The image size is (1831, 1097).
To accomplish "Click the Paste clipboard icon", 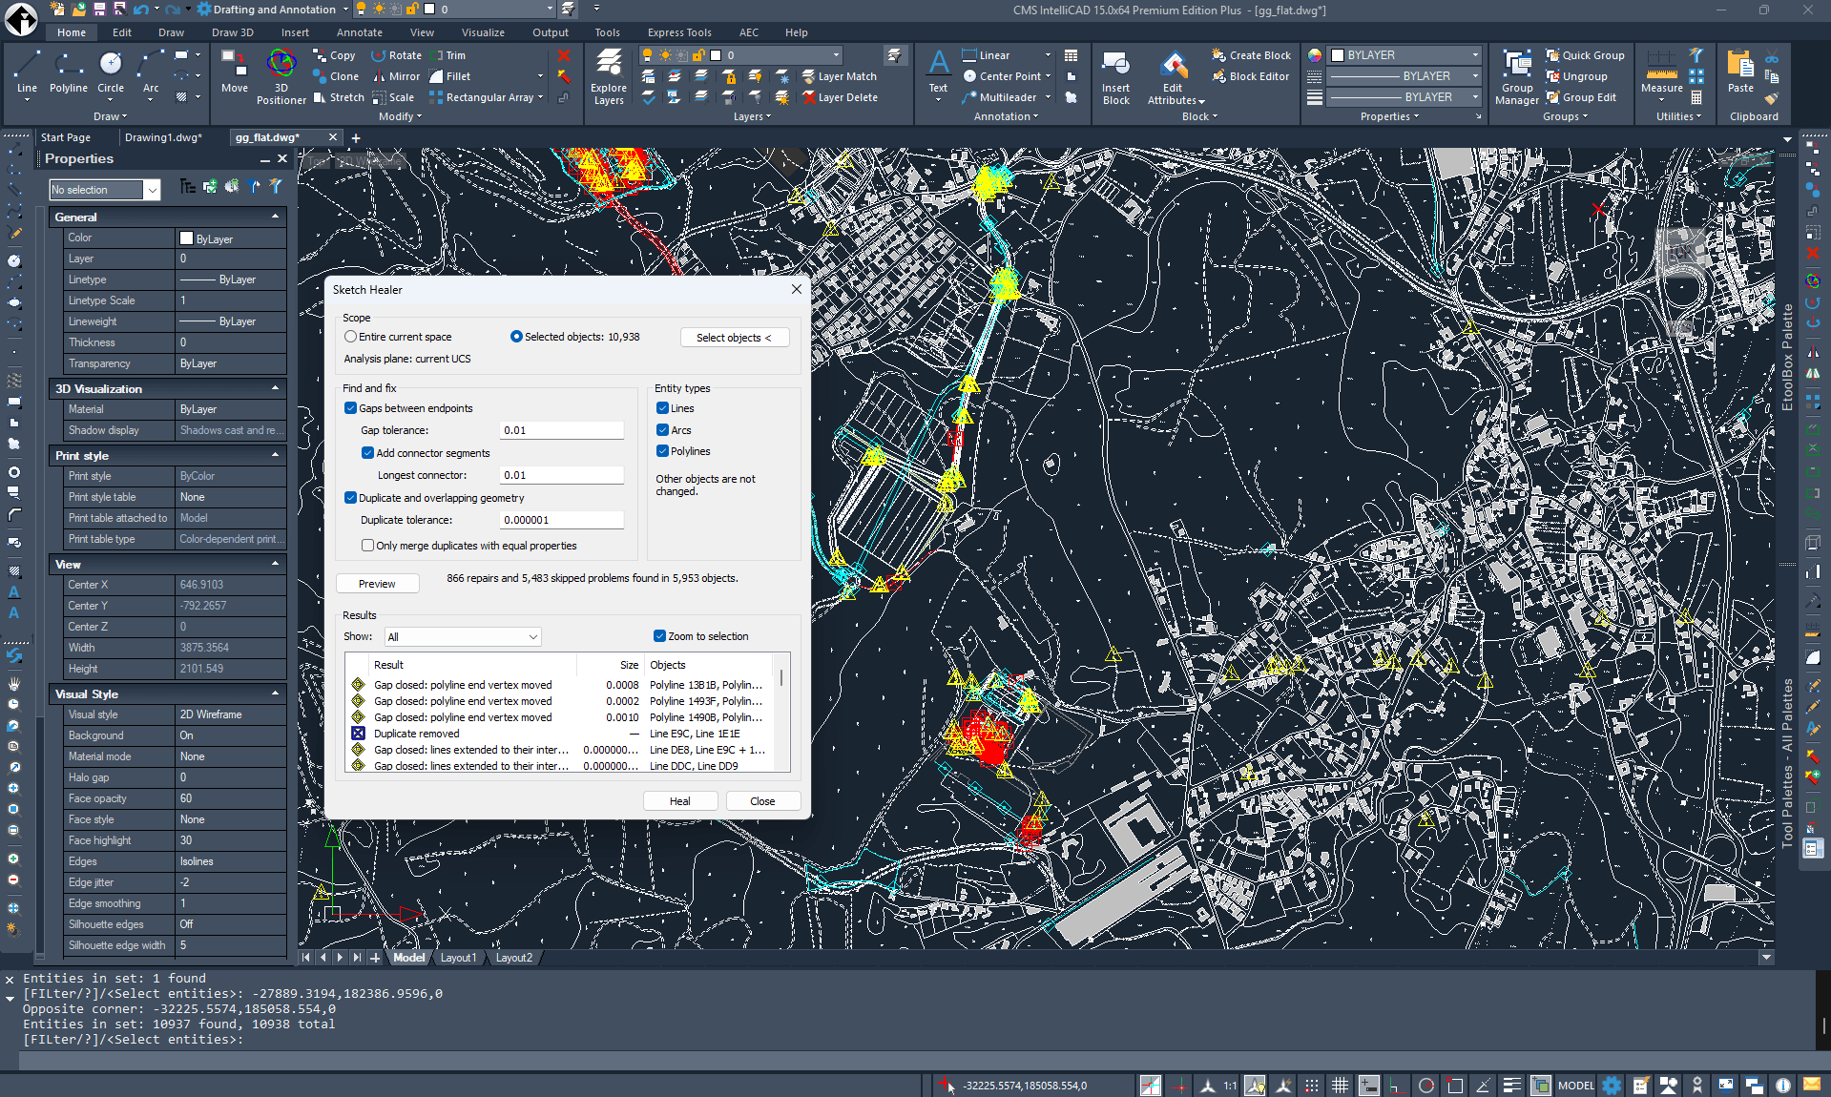I will (1740, 73).
